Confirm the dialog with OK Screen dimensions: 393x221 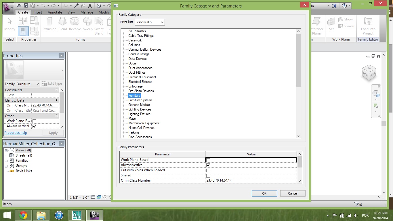pos(264,193)
